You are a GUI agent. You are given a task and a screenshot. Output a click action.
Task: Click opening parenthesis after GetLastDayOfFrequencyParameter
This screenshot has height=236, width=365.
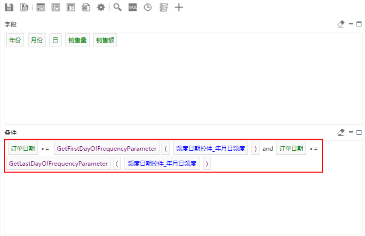pyautogui.click(x=117, y=164)
